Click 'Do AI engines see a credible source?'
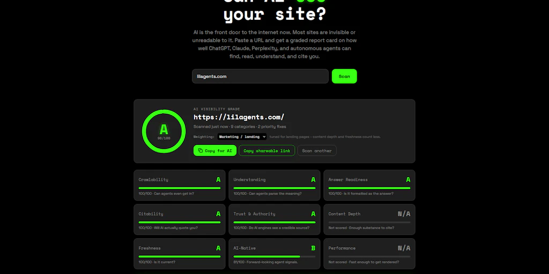This screenshot has width=549, height=274. (x=279, y=228)
